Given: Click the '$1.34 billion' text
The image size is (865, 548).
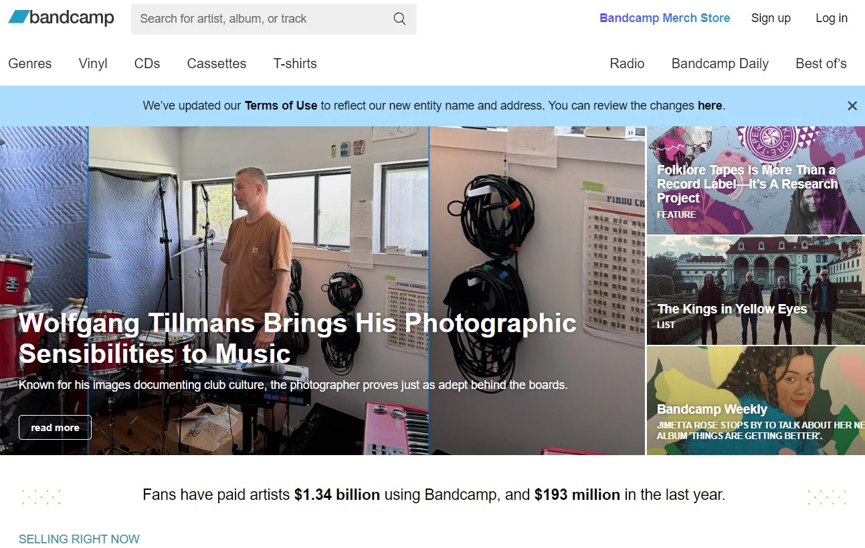Looking at the screenshot, I should [x=337, y=495].
